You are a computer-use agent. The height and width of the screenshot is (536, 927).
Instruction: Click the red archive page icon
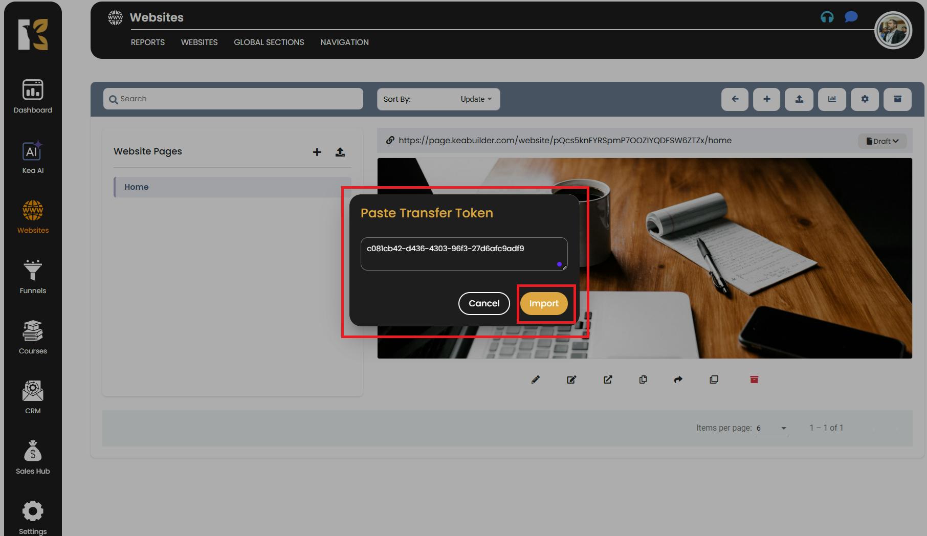[754, 379]
